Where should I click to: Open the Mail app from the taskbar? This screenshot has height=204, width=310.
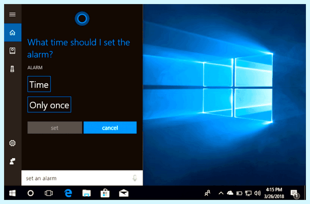click(x=124, y=193)
